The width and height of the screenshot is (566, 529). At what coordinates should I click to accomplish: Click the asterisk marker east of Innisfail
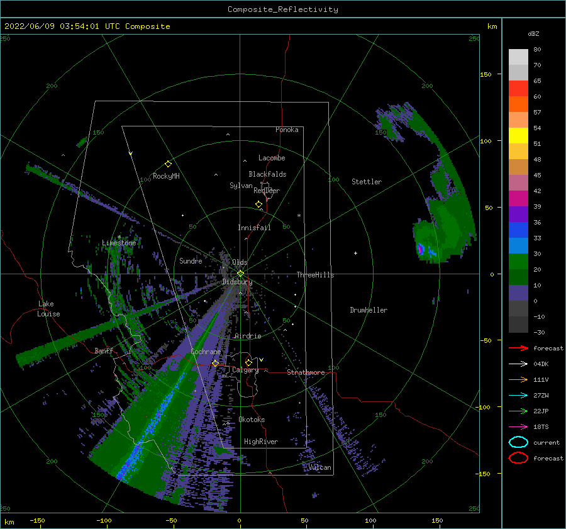(299, 216)
